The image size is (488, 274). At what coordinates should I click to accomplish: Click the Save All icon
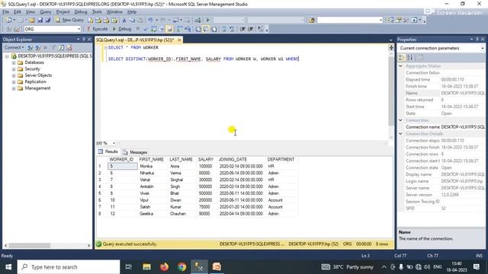(48, 21)
